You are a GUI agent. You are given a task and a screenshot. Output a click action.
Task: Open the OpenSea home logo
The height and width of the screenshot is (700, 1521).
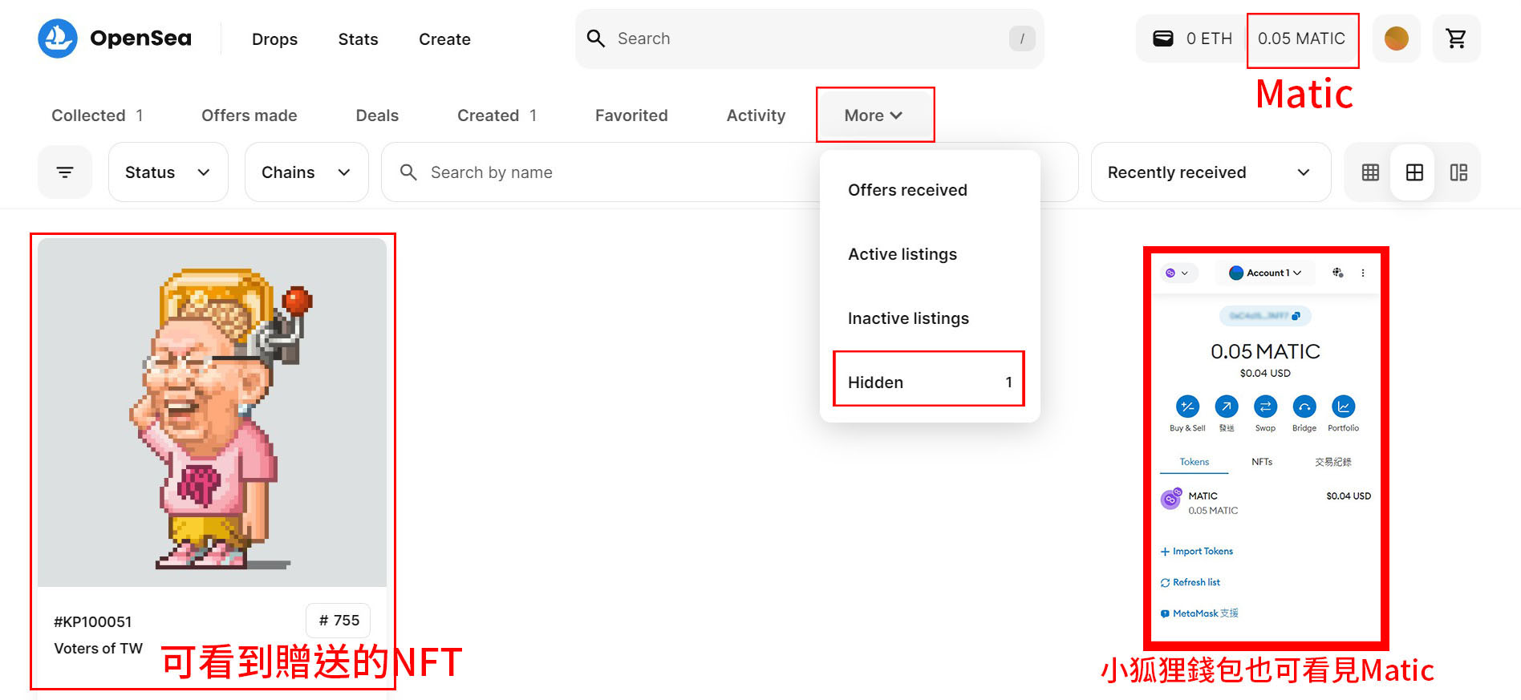point(115,38)
